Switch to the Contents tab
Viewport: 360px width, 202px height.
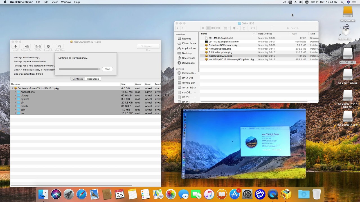point(78,79)
